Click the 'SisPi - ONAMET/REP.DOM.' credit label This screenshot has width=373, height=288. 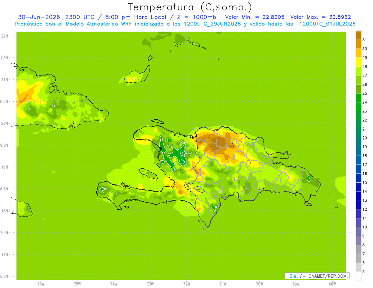tap(317, 276)
